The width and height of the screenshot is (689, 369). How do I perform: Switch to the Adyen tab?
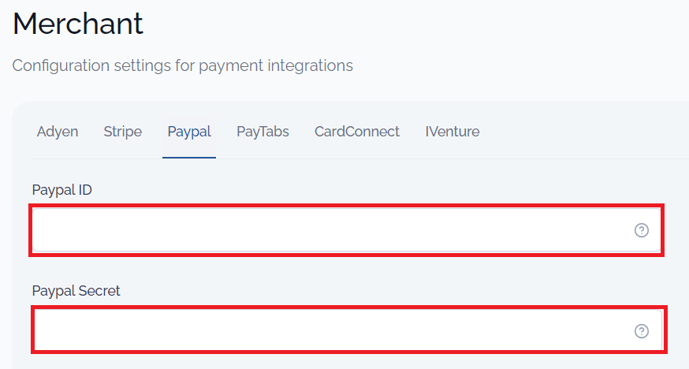pyautogui.click(x=58, y=132)
